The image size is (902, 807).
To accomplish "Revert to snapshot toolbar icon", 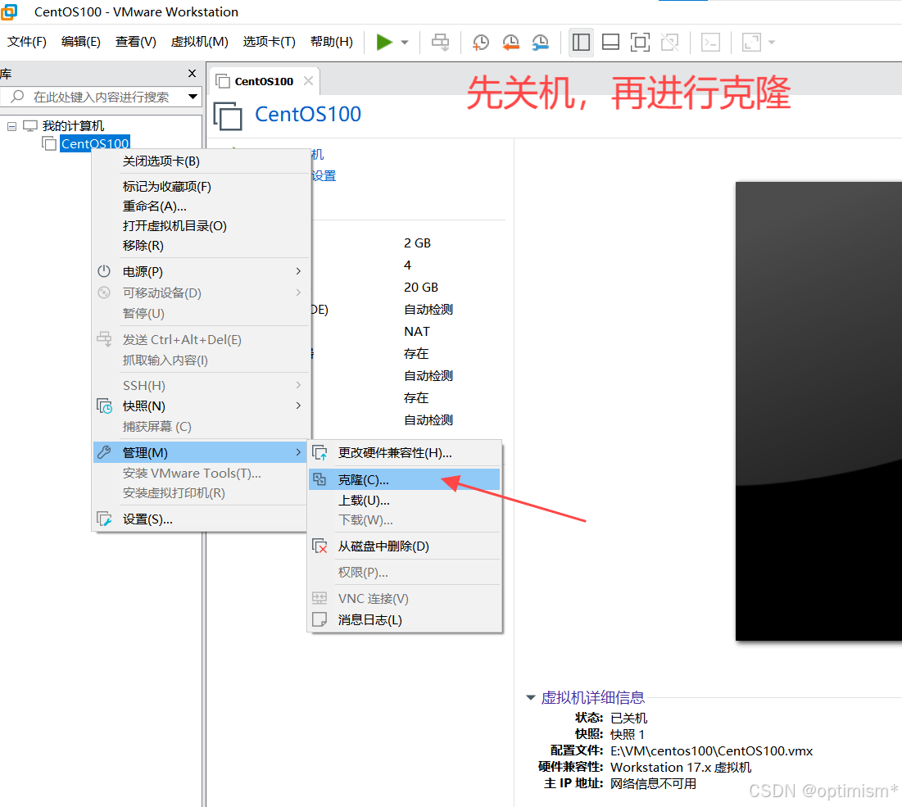I will pos(510,42).
